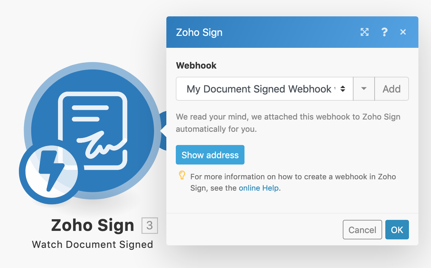Click the module number 3 badge
The width and height of the screenshot is (431, 268).
[x=150, y=225]
